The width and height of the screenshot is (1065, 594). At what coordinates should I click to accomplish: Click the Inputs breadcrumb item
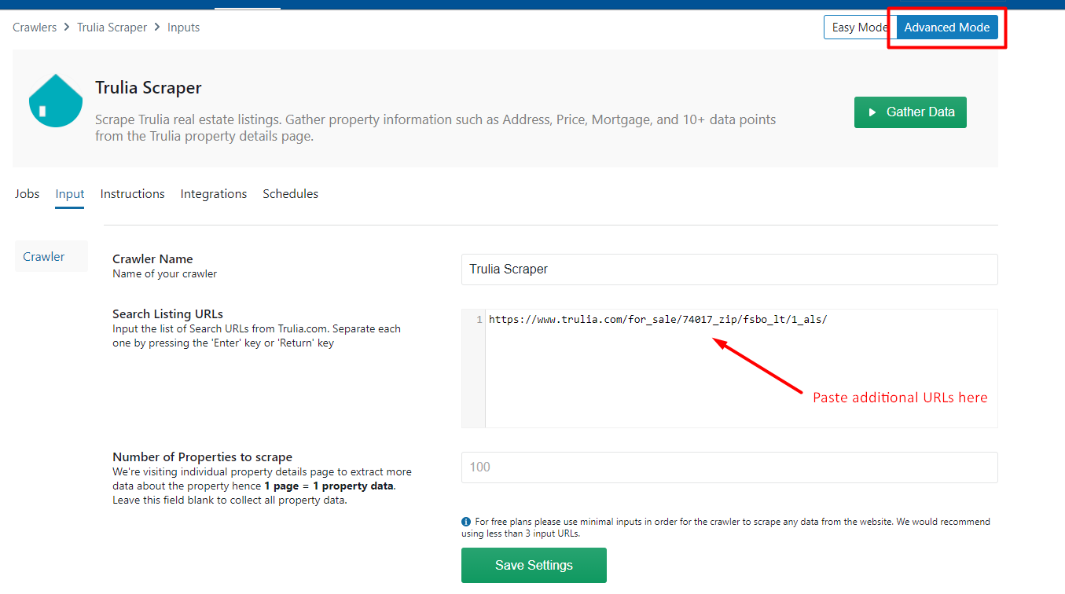(x=183, y=27)
